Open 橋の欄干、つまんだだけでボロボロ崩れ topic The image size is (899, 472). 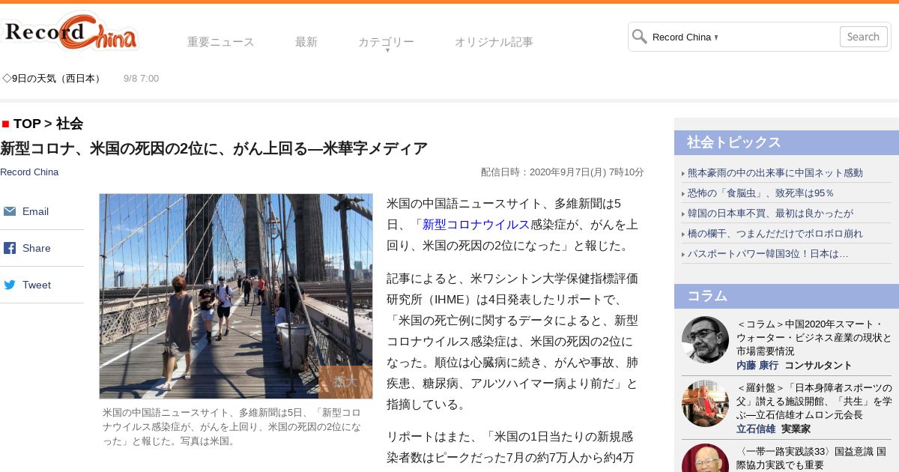coord(775,233)
